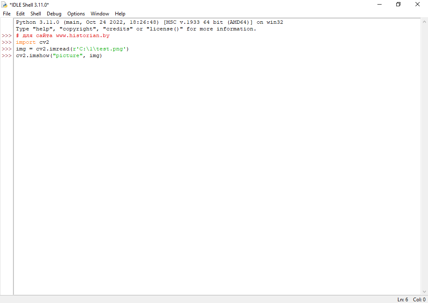This screenshot has height=303, width=428.
Task: Open the Window menu
Action: (x=100, y=14)
